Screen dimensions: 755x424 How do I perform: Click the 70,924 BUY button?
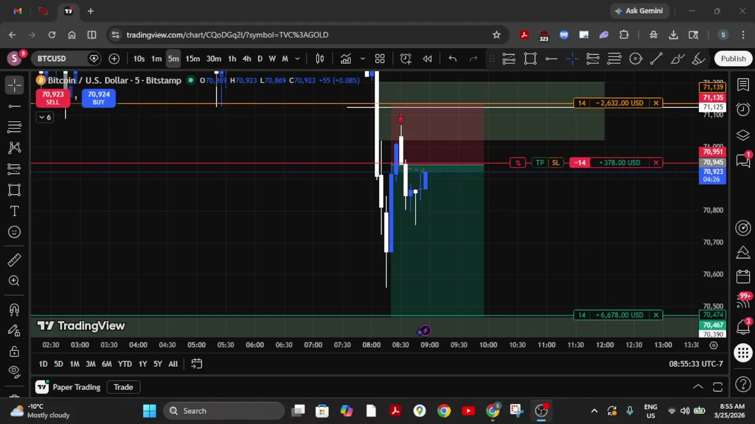point(99,98)
